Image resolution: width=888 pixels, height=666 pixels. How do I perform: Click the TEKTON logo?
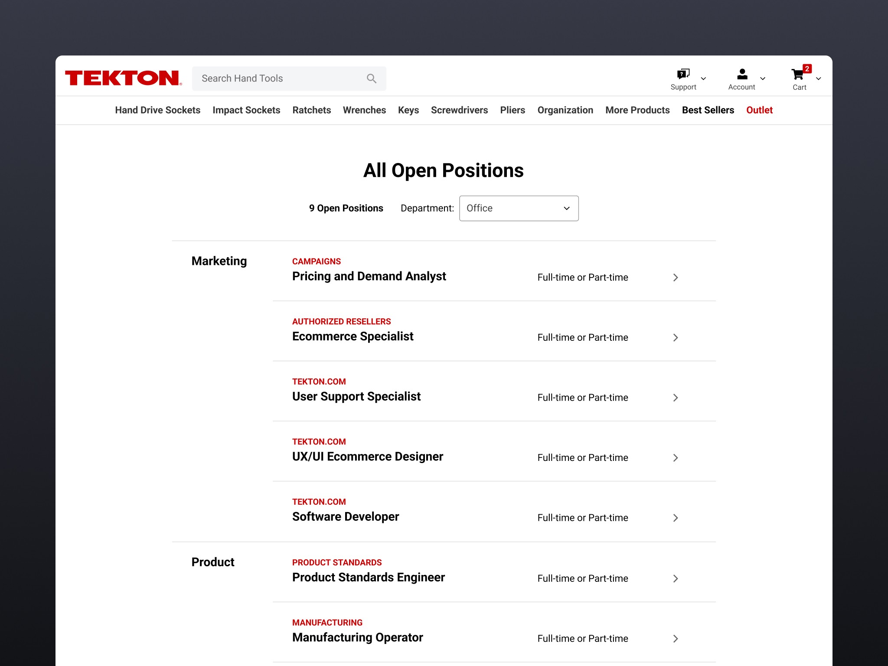click(x=123, y=78)
